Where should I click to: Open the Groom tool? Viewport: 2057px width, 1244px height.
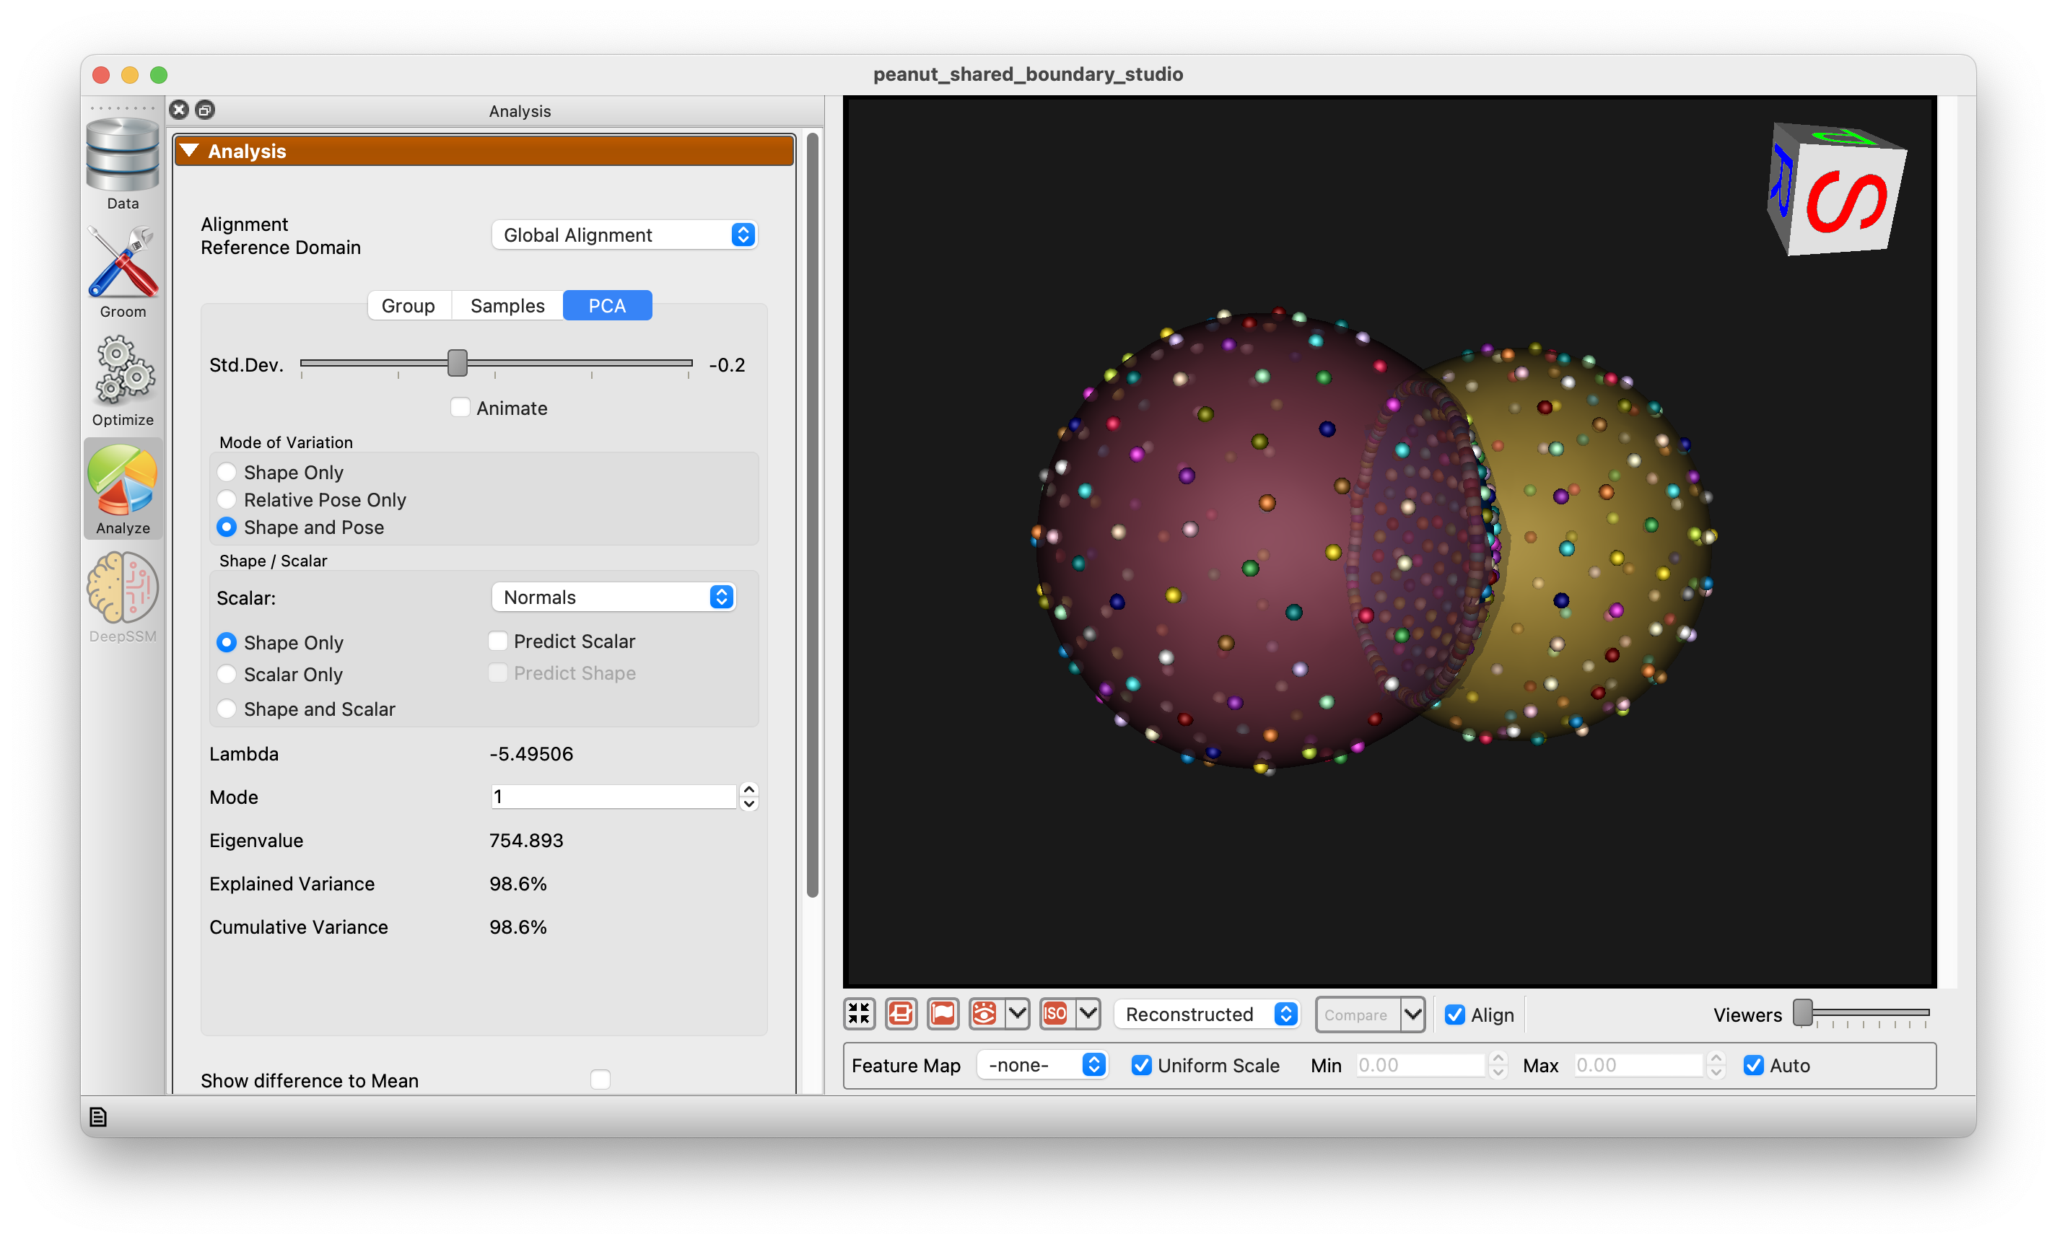(x=123, y=272)
